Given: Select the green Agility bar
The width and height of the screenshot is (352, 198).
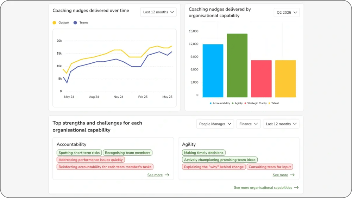Looking at the screenshot, I should coord(237,65).
